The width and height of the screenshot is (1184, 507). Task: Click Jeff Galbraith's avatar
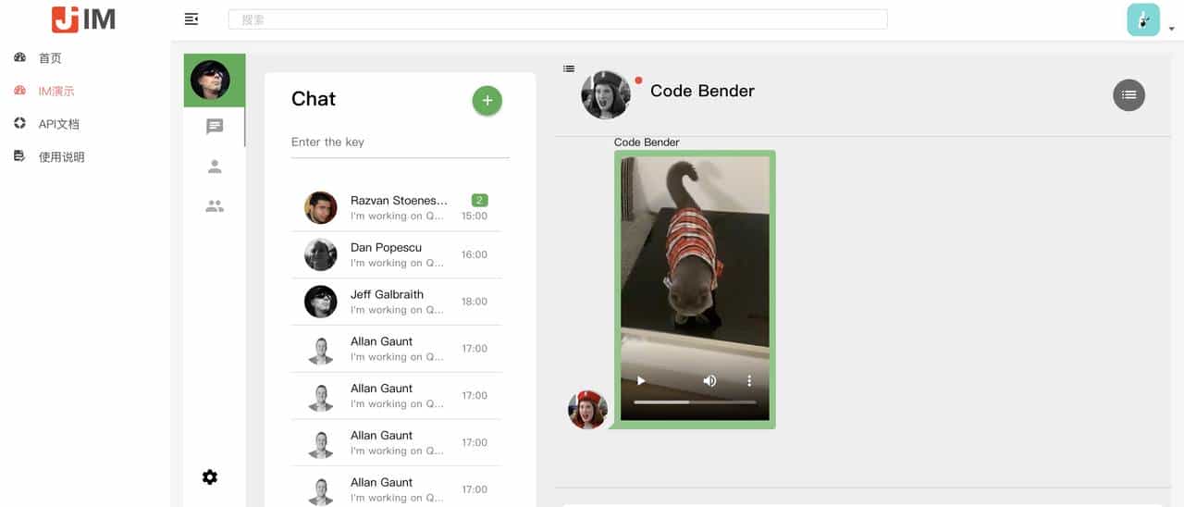[x=321, y=302]
